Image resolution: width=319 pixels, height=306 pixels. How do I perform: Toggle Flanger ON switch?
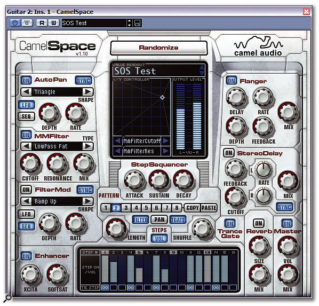[x=232, y=81]
